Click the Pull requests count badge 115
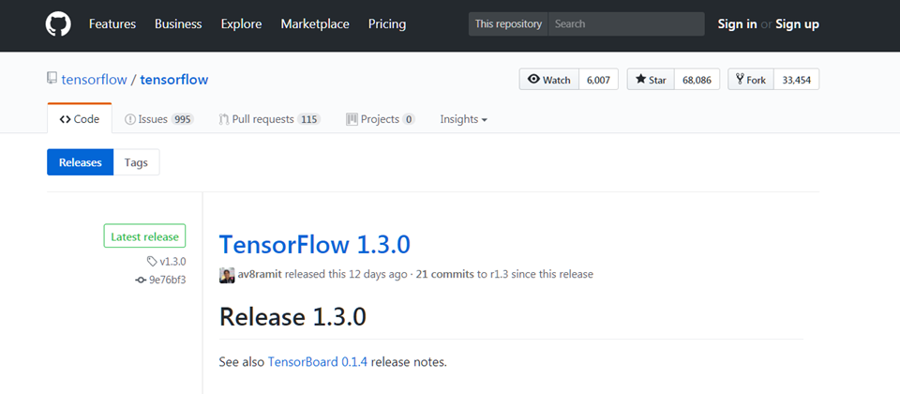900x394 pixels. point(308,119)
